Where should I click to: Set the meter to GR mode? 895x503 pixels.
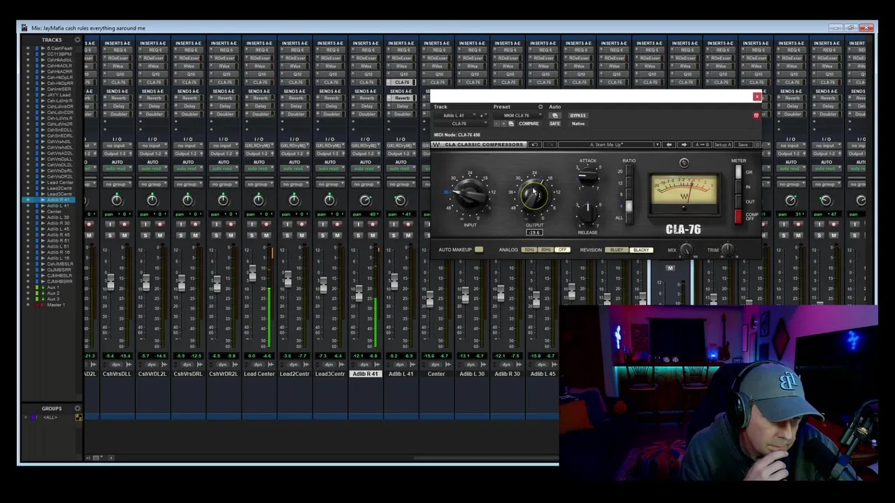click(738, 172)
